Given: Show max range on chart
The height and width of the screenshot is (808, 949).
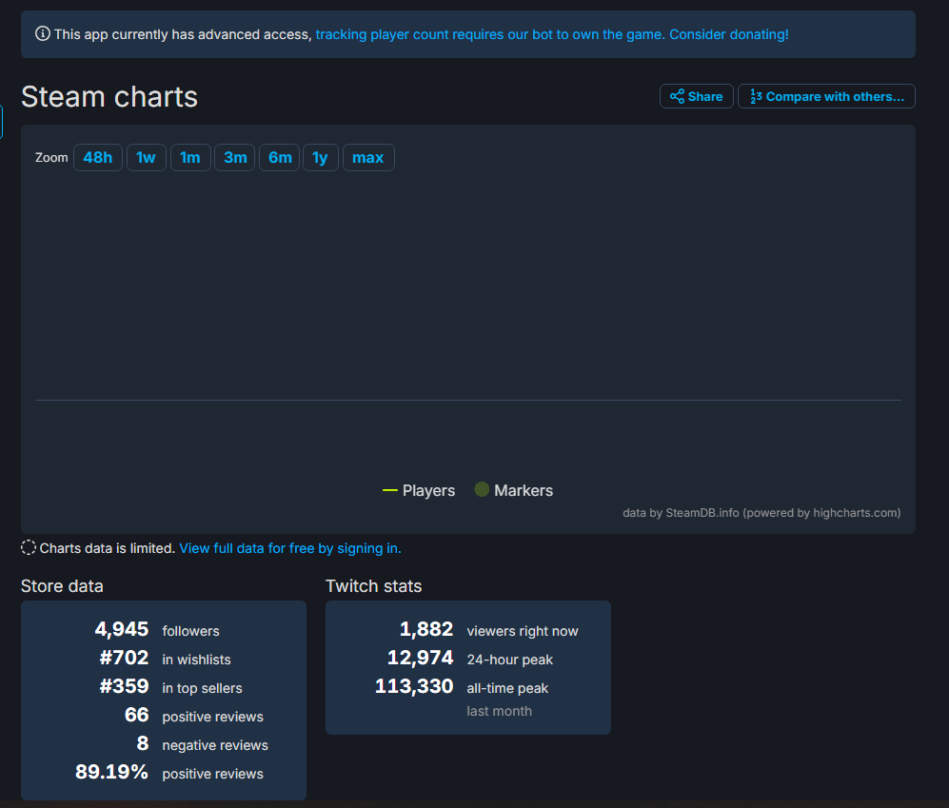Looking at the screenshot, I should pos(368,157).
